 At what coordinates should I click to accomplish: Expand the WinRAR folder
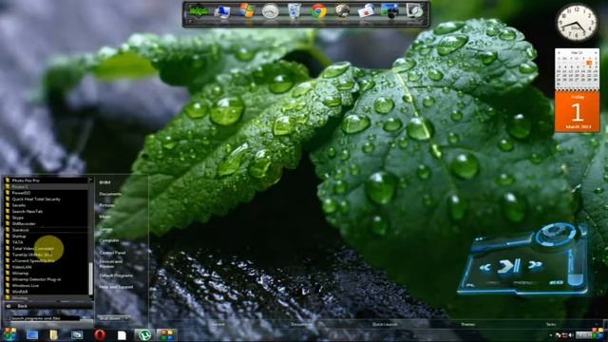[x=20, y=292]
